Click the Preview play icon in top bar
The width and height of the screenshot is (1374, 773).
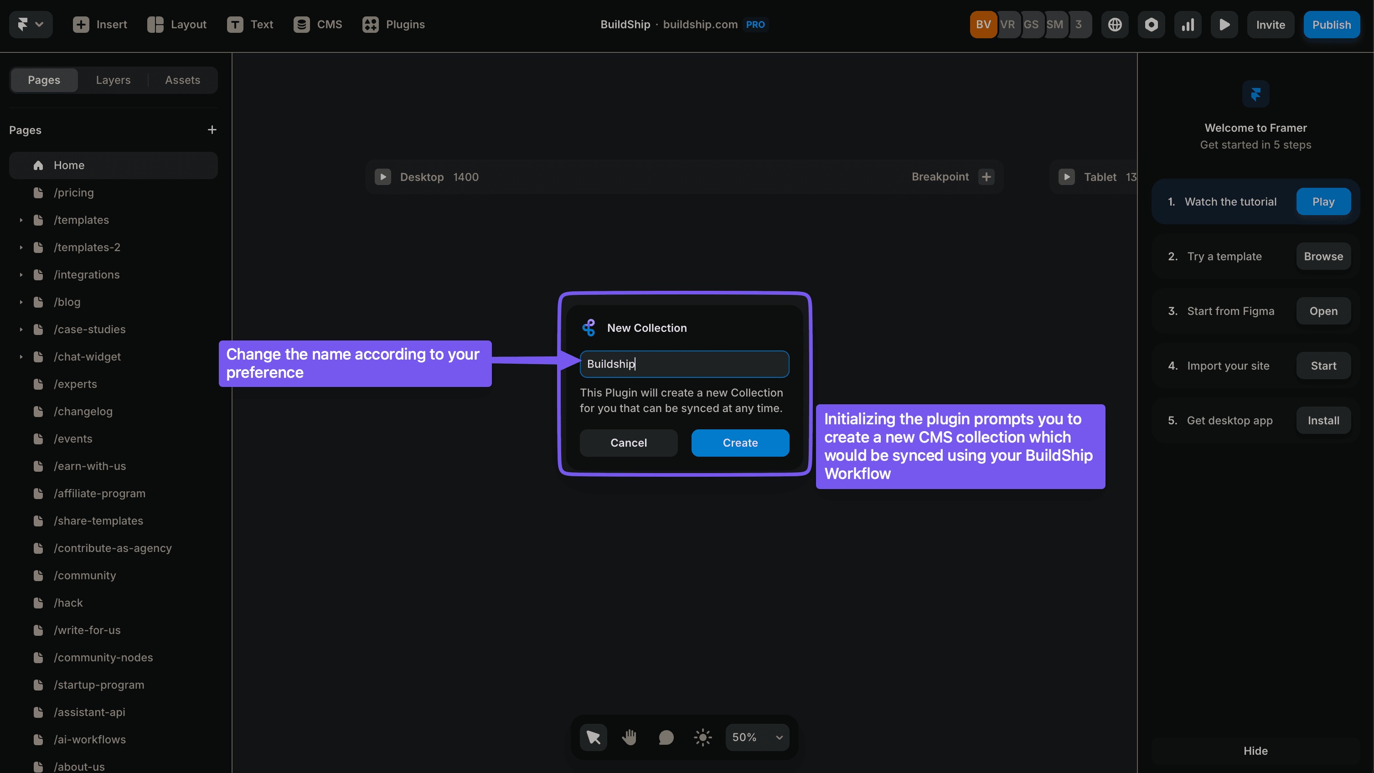pos(1224,25)
